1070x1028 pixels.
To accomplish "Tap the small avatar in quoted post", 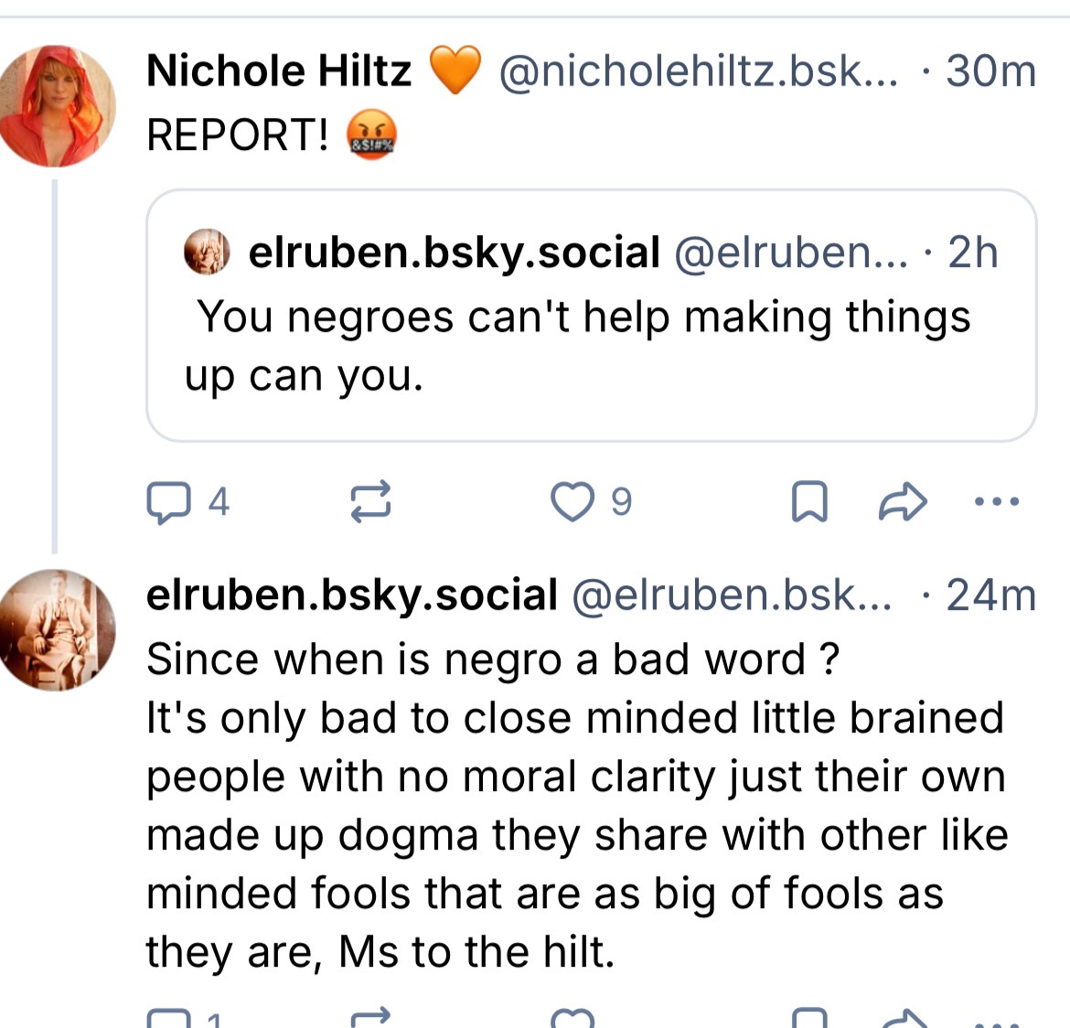I will coord(208,252).
